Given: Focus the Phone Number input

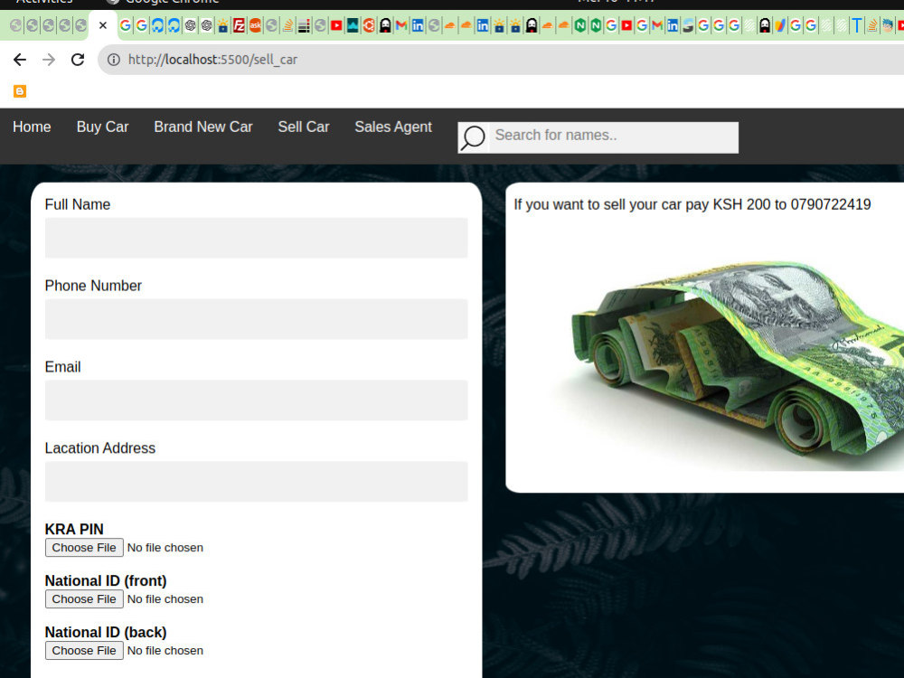Looking at the screenshot, I should [x=256, y=319].
